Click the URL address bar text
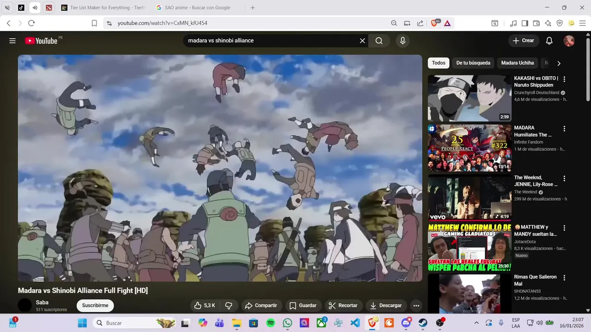Image resolution: width=591 pixels, height=332 pixels. pos(162,23)
